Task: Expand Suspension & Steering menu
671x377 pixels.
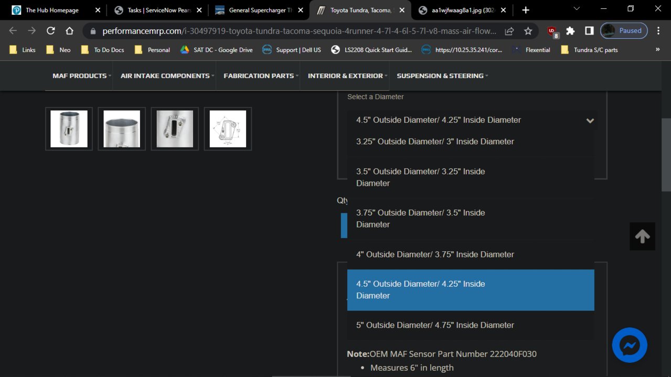Action: pos(442,76)
